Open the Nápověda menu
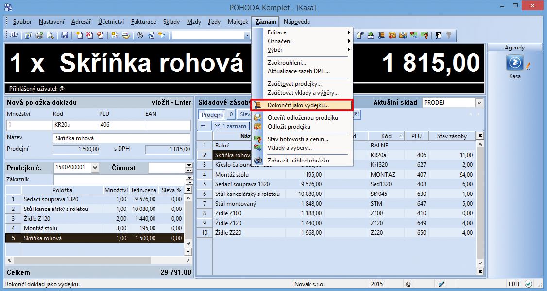The image size is (547, 291). [x=296, y=21]
